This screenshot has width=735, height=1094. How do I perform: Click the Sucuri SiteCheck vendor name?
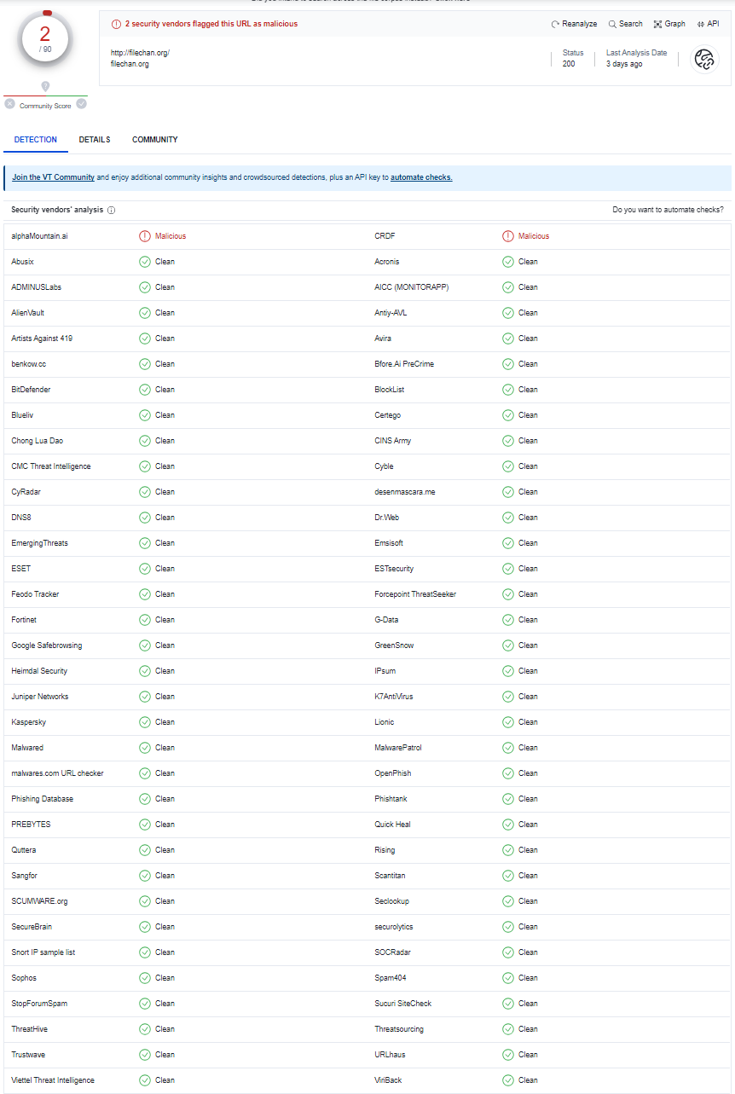(403, 1004)
